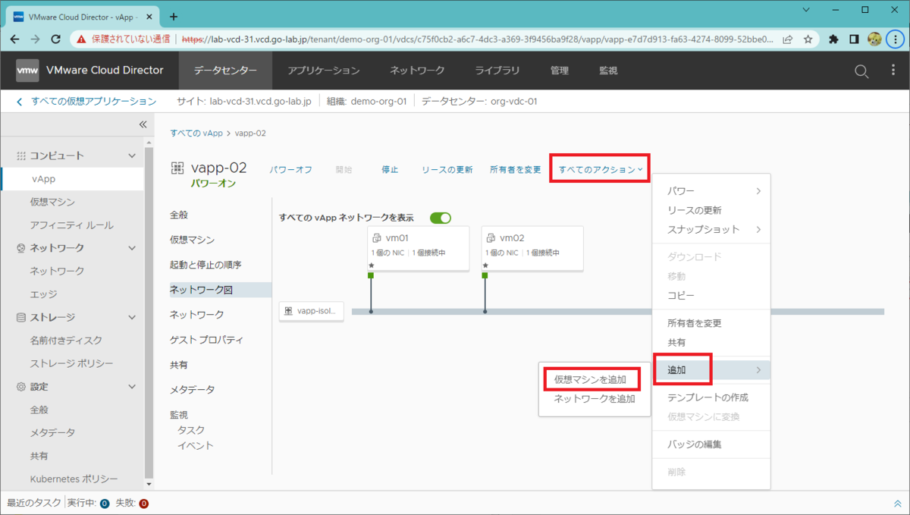Screen dimensions: 910x515
Task: Expand the スナップショット submenu
Action: click(x=711, y=229)
